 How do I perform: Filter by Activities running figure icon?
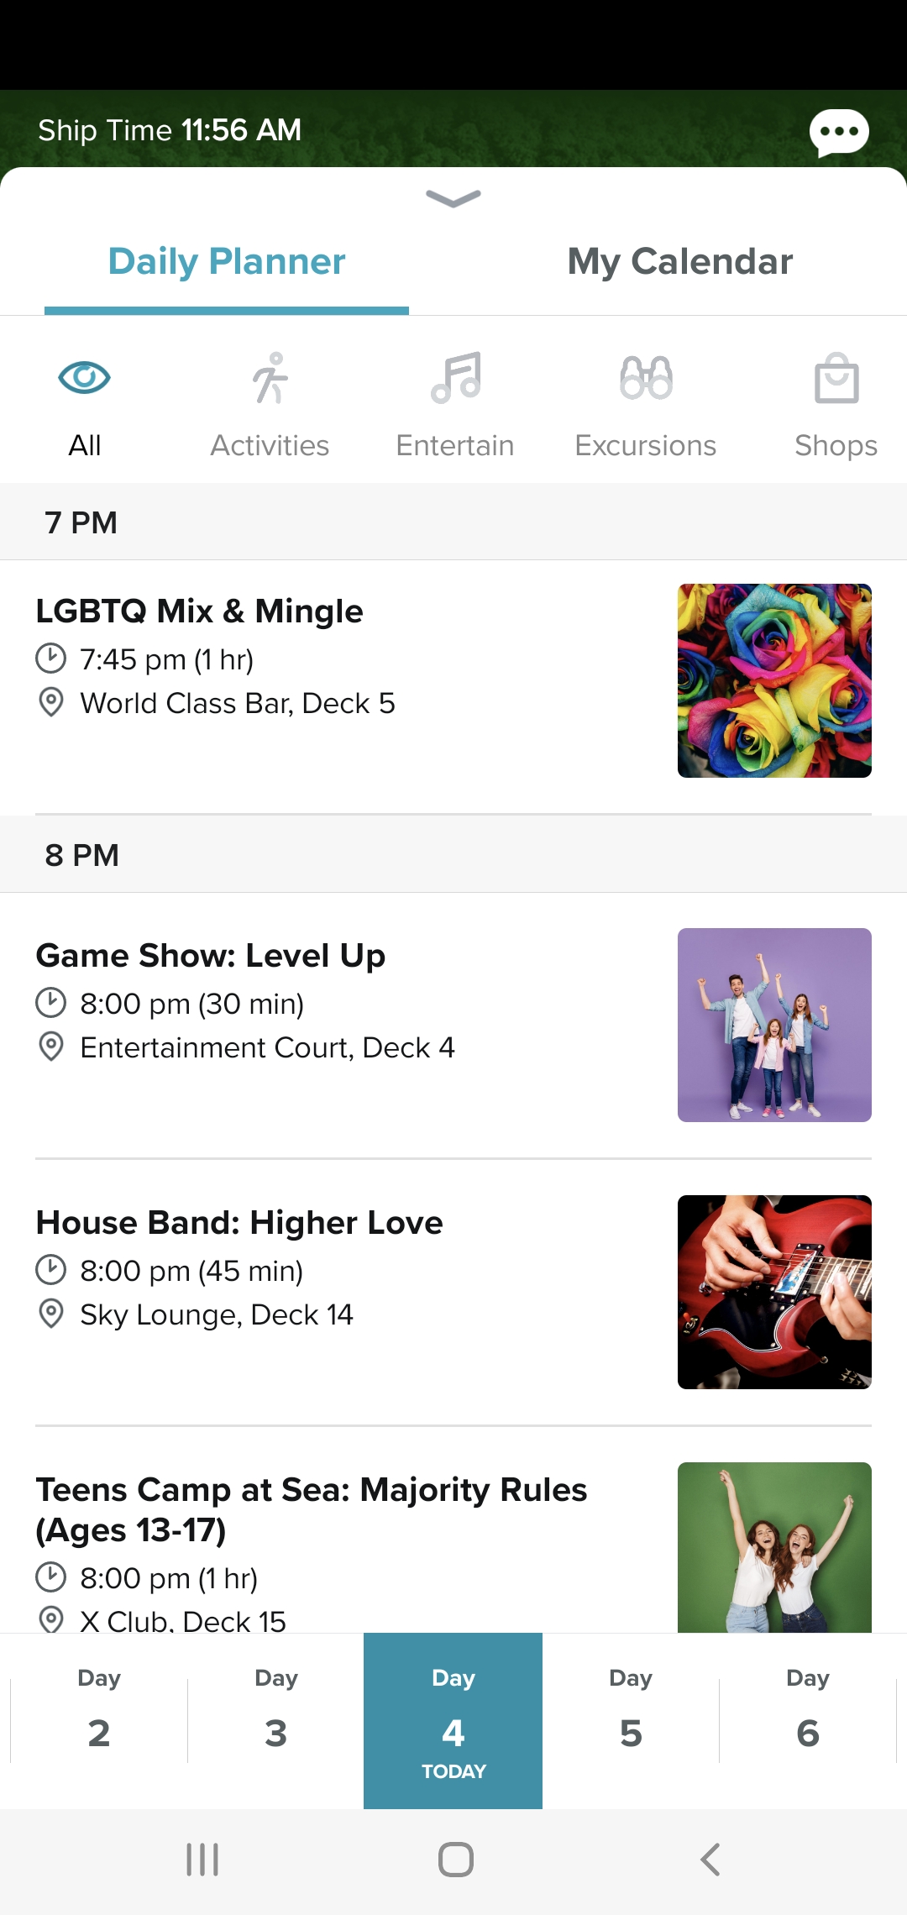270,379
